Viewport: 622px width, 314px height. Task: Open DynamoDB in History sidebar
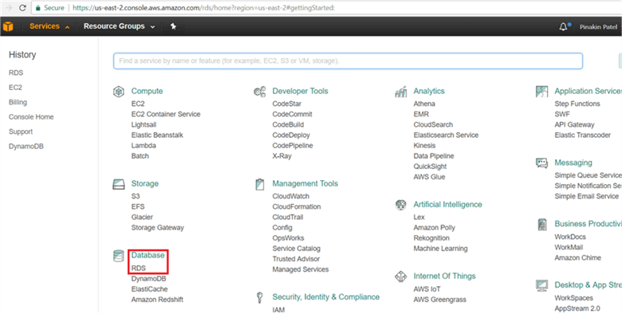point(26,147)
